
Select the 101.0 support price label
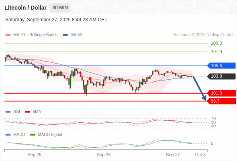(x=221, y=93)
